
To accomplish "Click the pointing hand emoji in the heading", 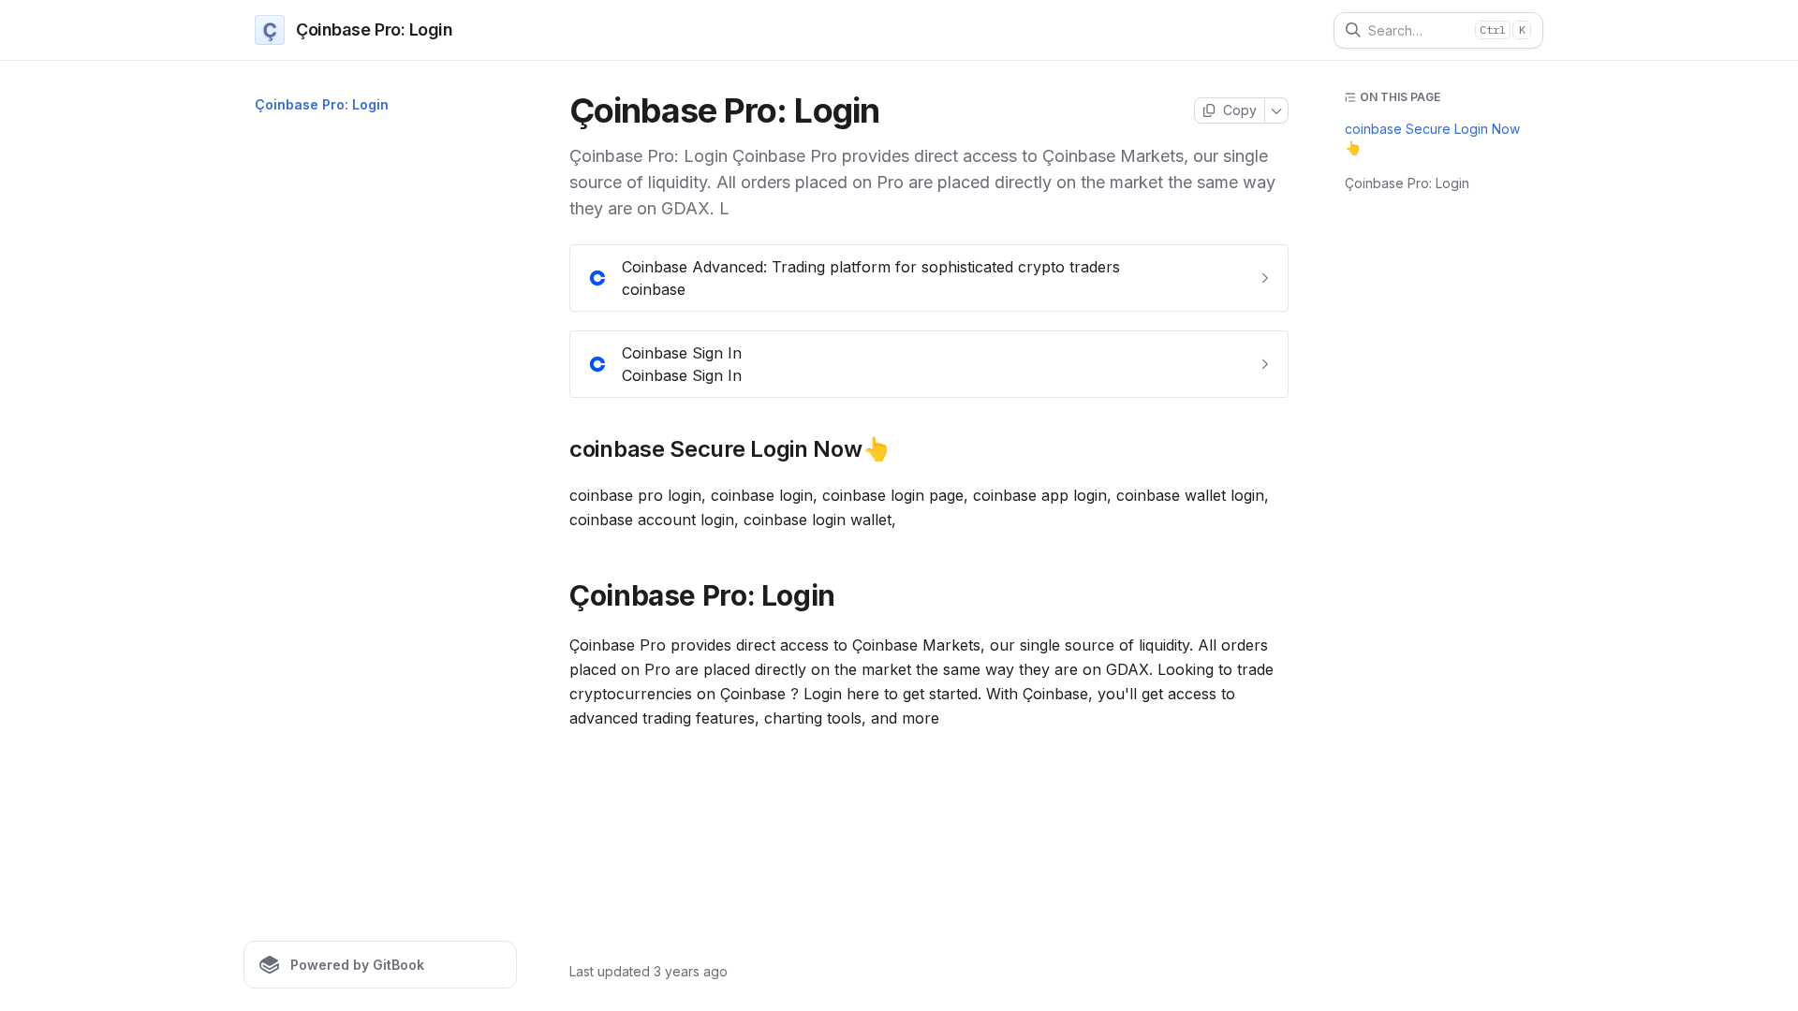I will coord(877,449).
